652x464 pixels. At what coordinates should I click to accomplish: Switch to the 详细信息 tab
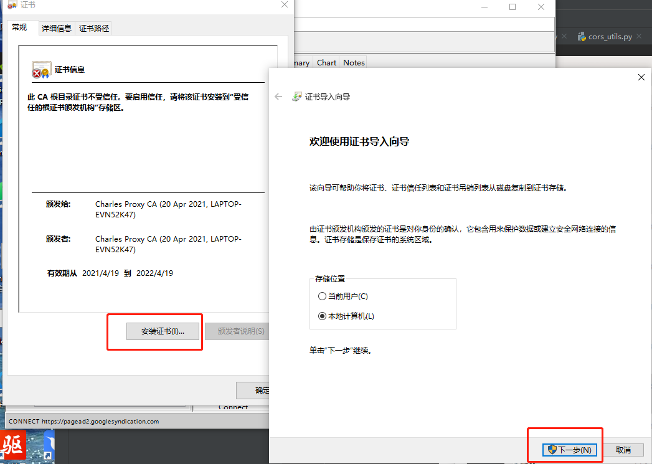57,28
